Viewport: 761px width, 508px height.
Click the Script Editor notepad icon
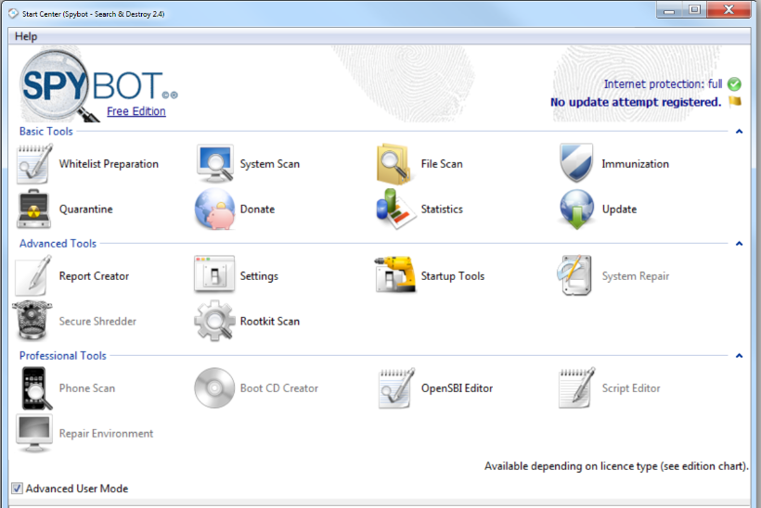[x=576, y=387]
